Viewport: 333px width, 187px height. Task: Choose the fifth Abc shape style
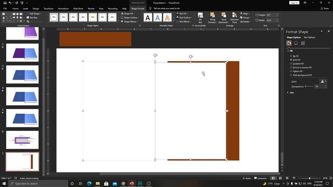click(93, 17)
